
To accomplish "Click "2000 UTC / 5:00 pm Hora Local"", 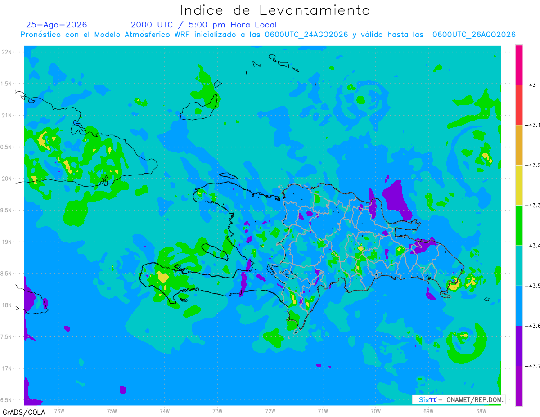I will coord(204,25).
